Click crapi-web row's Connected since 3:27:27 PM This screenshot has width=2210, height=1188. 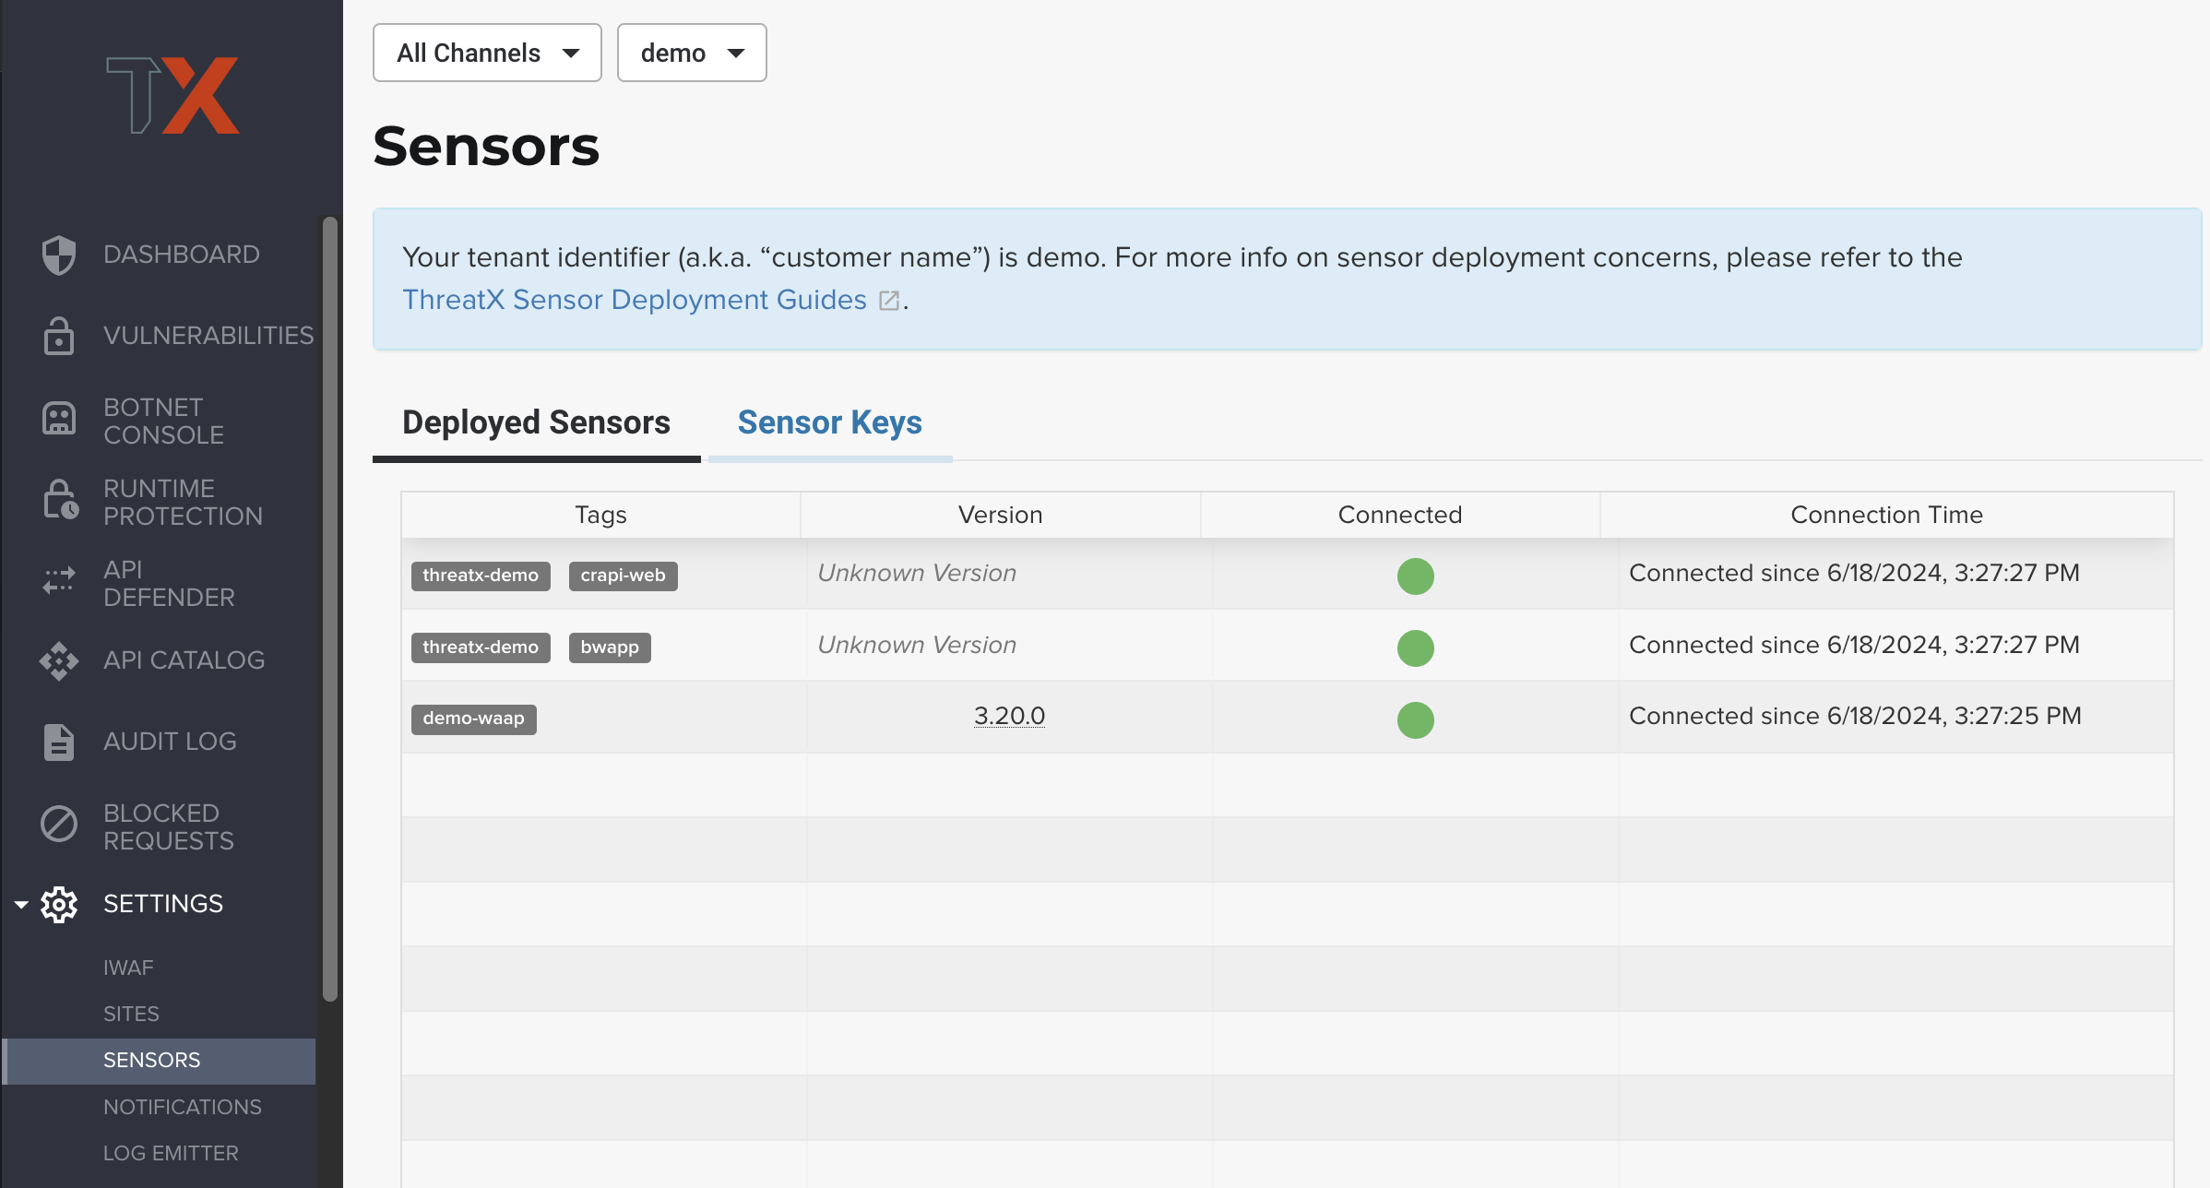1854,573
